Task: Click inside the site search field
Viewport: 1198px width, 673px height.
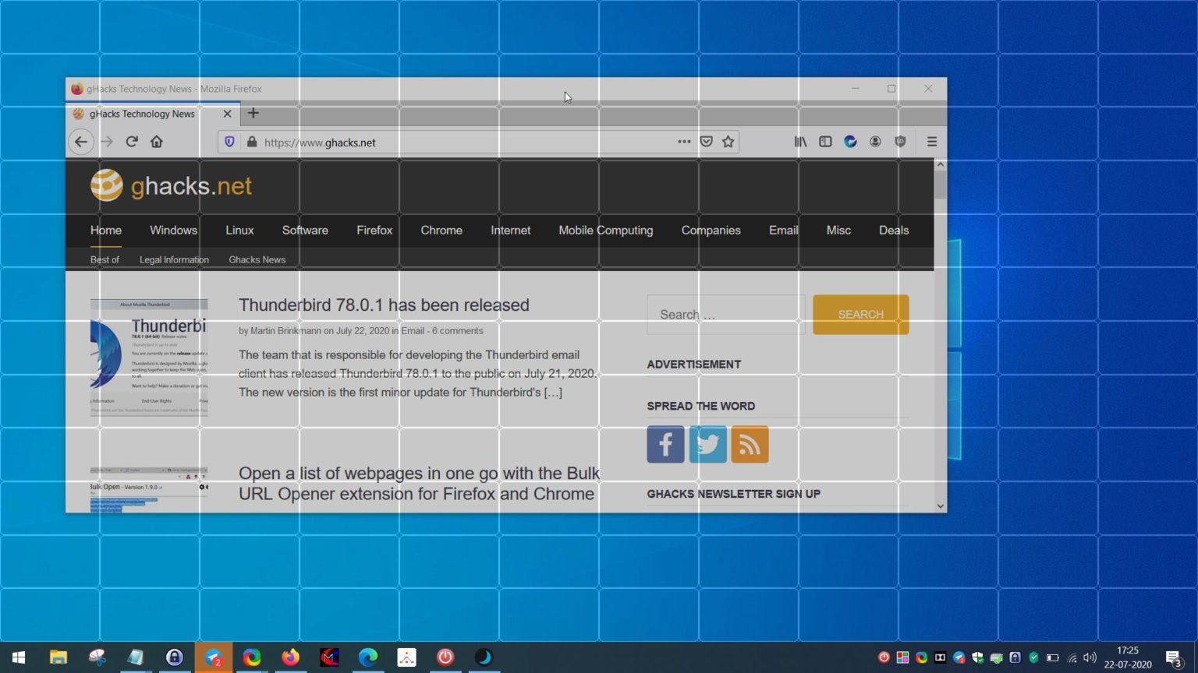Action: (x=725, y=314)
